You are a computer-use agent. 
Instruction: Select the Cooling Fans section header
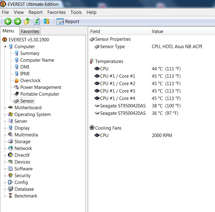pos(152,128)
